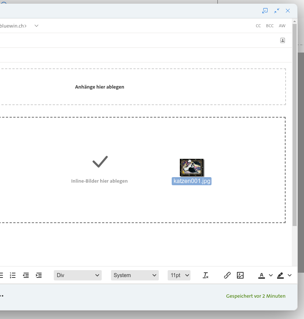Click the checkmark in inline drop zone
This screenshot has width=304, height=319.
click(x=100, y=162)
